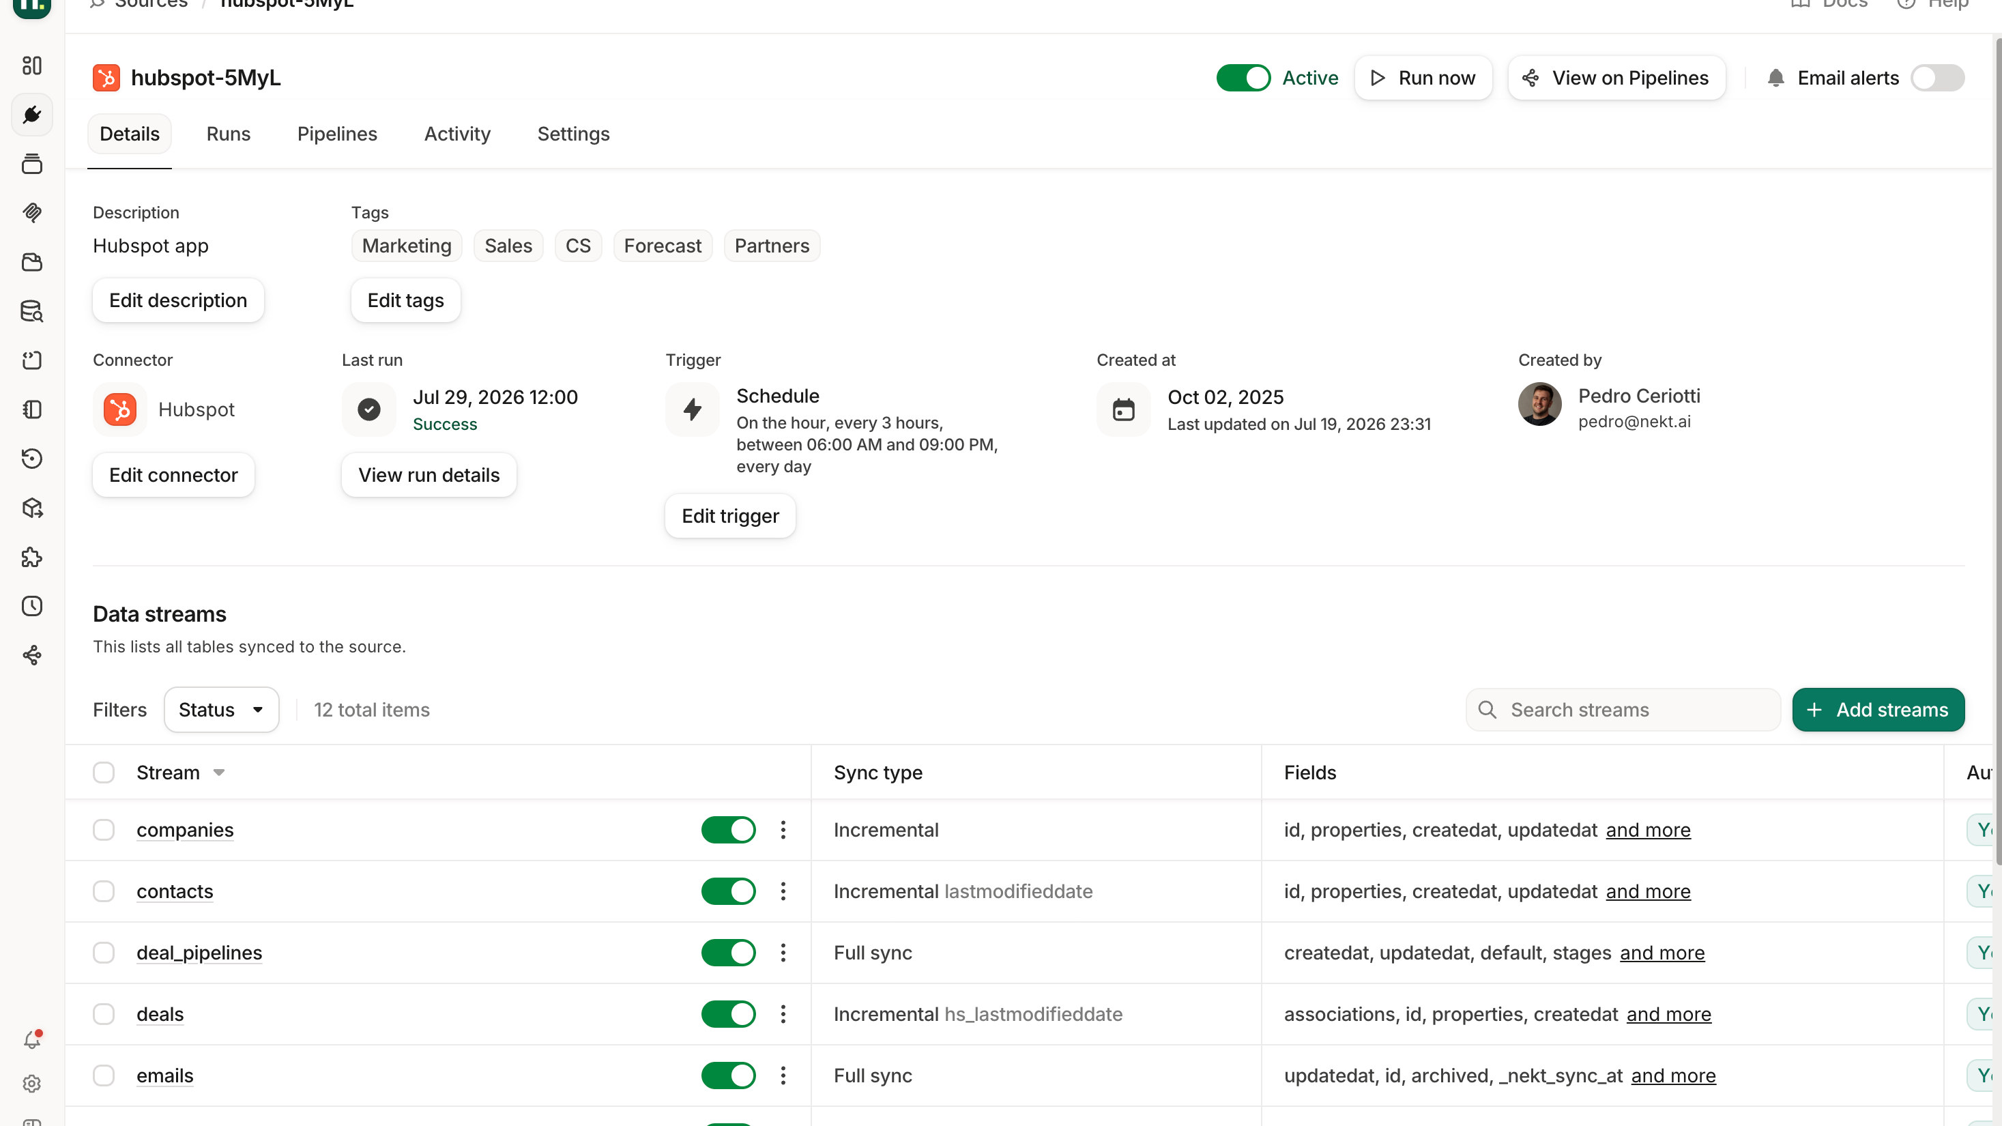Open the Activity tab
The height and width of the screenshot is (1126, 2002).
coord(458,134)
